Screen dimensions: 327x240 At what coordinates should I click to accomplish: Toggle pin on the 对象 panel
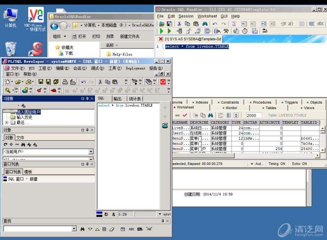pyautogui.click(x=87, y=130)
